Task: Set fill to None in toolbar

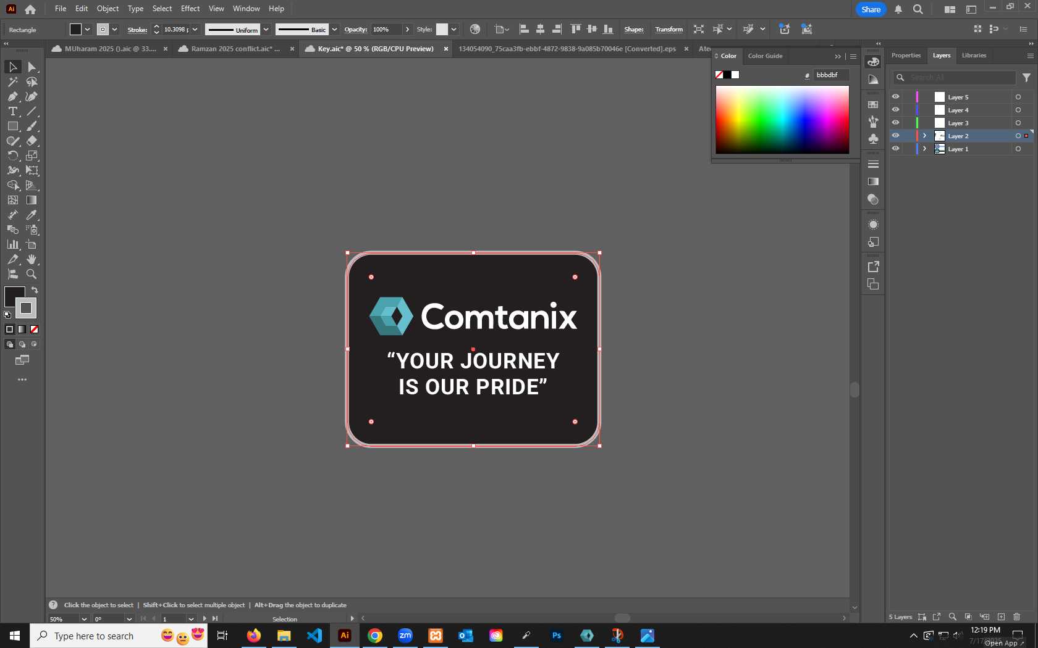Action: click(x=35, y=330)
